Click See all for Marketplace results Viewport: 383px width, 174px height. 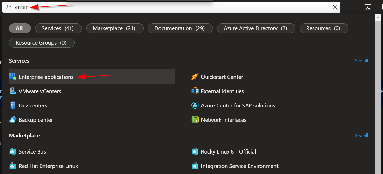361,135
